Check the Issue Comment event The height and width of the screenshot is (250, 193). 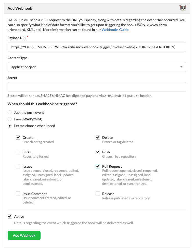pyautogui.click(x=18, y=194)
